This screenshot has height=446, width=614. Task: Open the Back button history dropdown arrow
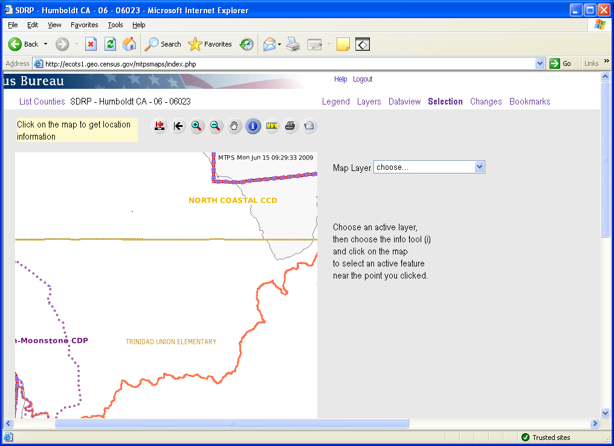point(45,44)
